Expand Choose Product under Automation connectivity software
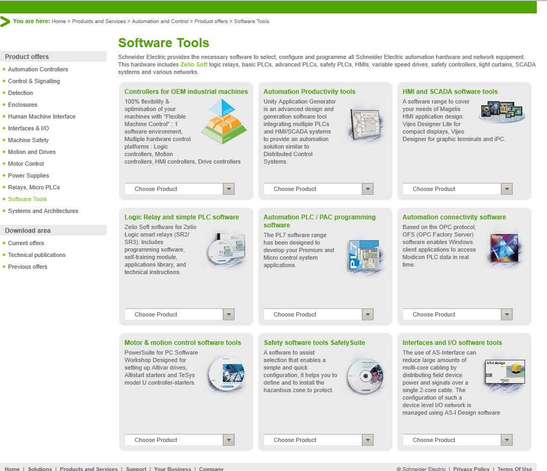Viewport: 547px width, 471px height. coord(457,314)
